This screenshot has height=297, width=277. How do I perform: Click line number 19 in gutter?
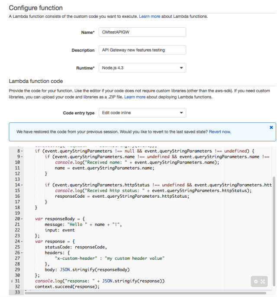click(17, 213)
